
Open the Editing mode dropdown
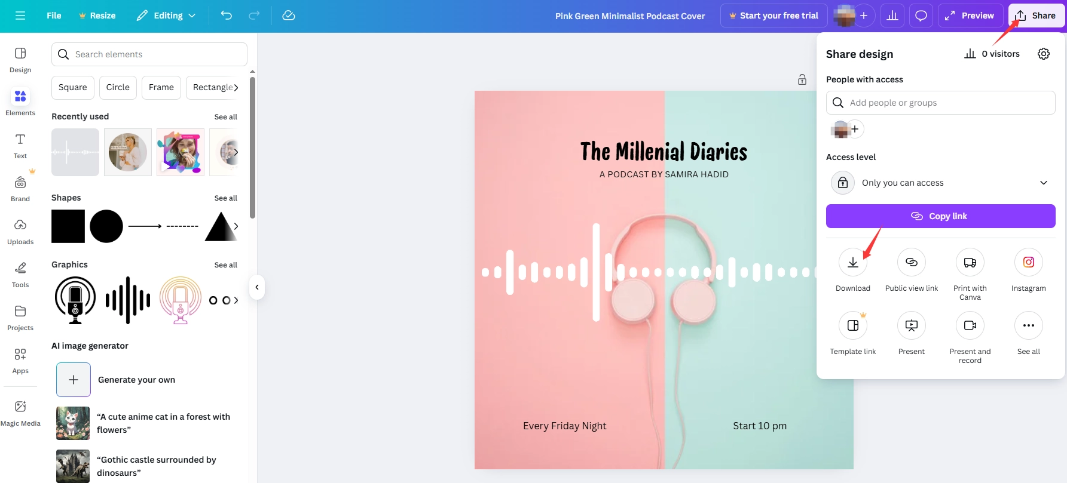pyautogui.click(x=166, y=16)
